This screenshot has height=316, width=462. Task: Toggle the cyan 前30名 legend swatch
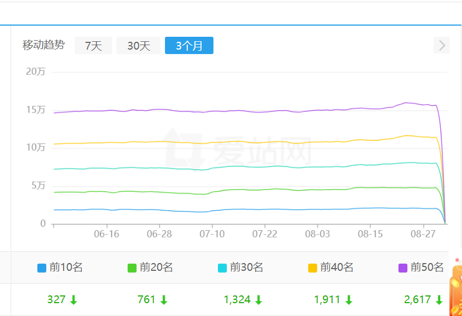click(x=222, y=268)
